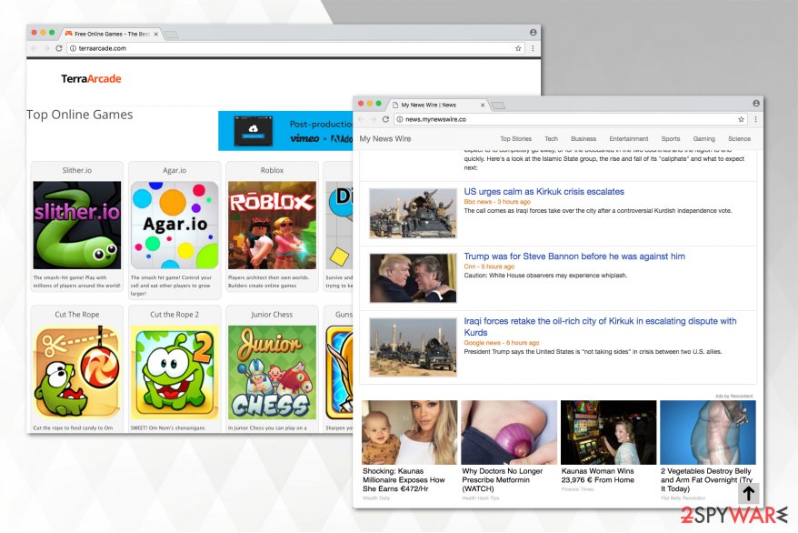798x533 pixels.
Task: Open the Cut the Rope 2 game thumbnail
Action: [x=175, y=373]
